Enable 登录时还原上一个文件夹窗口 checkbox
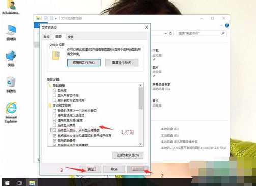This screenshot has height=186, width=256. click(54, 111)
